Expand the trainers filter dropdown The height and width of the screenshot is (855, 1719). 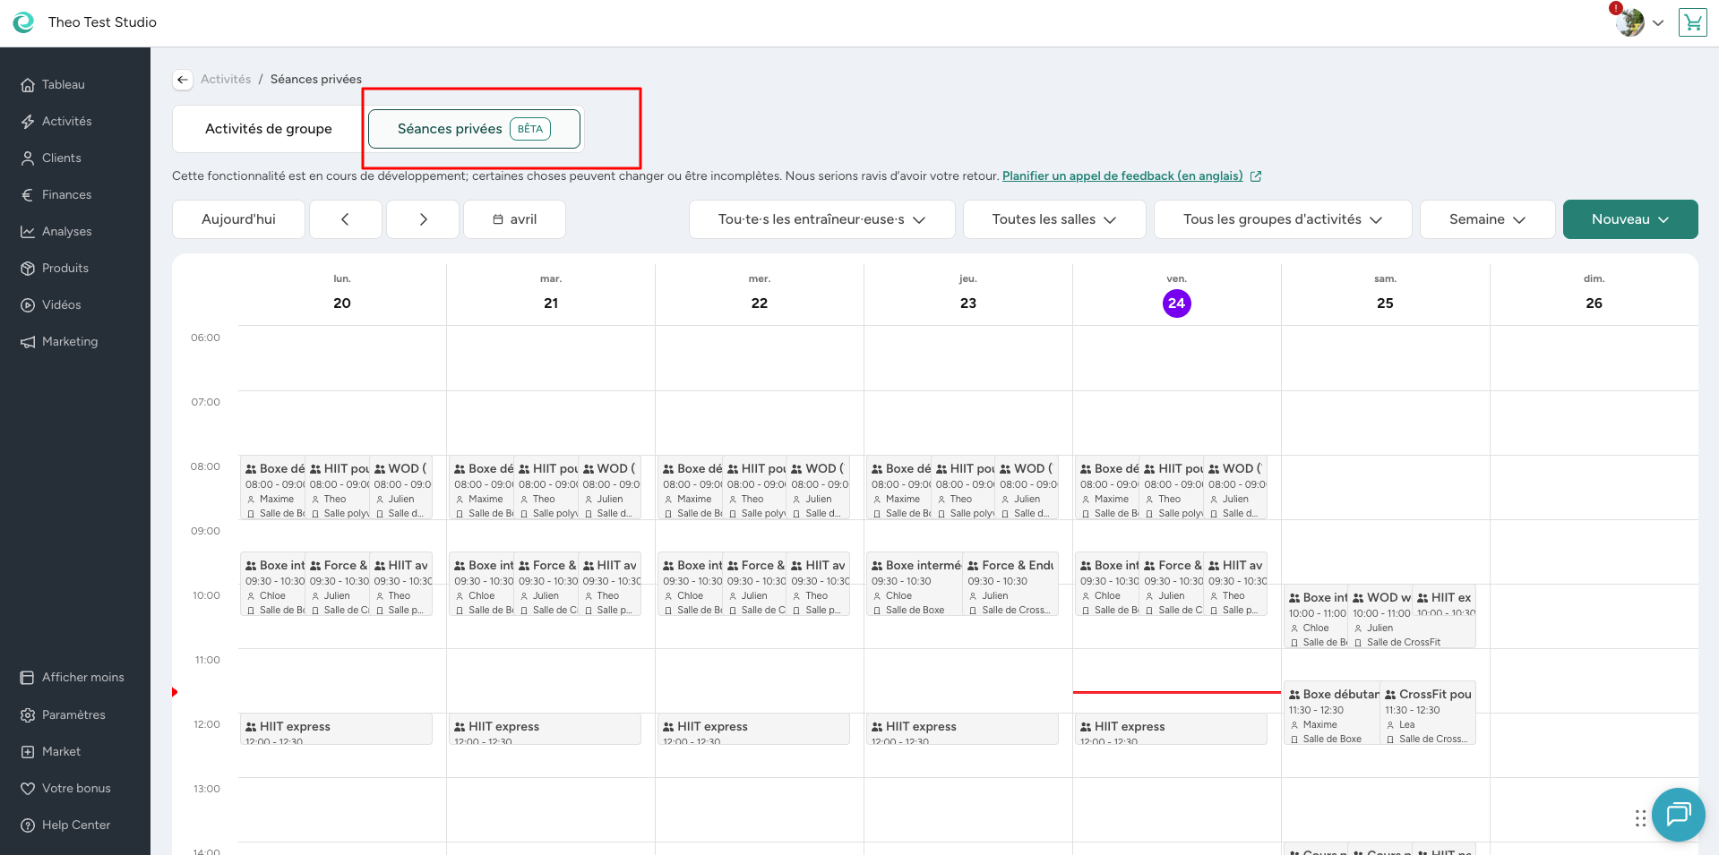pyautogui.click(x=821, y=219)
